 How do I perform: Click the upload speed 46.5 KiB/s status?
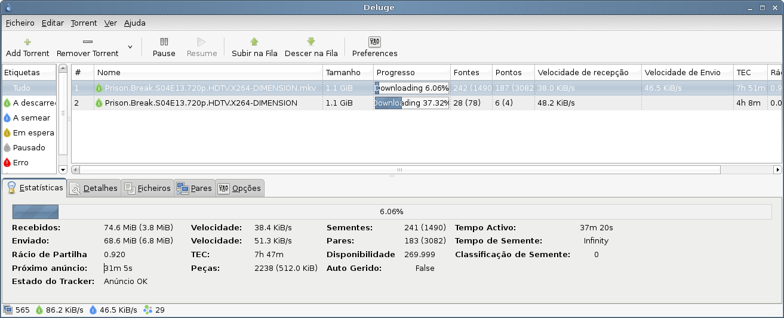point(113,310)
